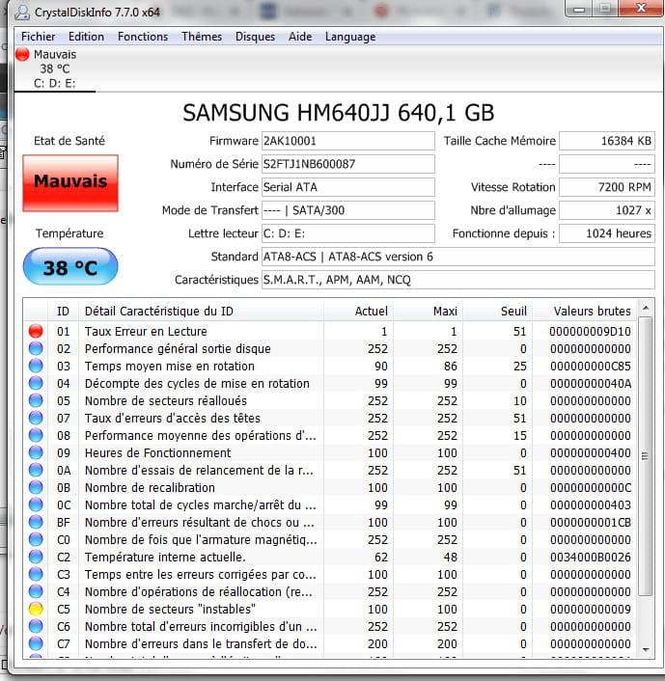This screenshot has height=681, width=665.
Task: Select the Mauvais 38 °C disk tab
Action: (55, 68)
